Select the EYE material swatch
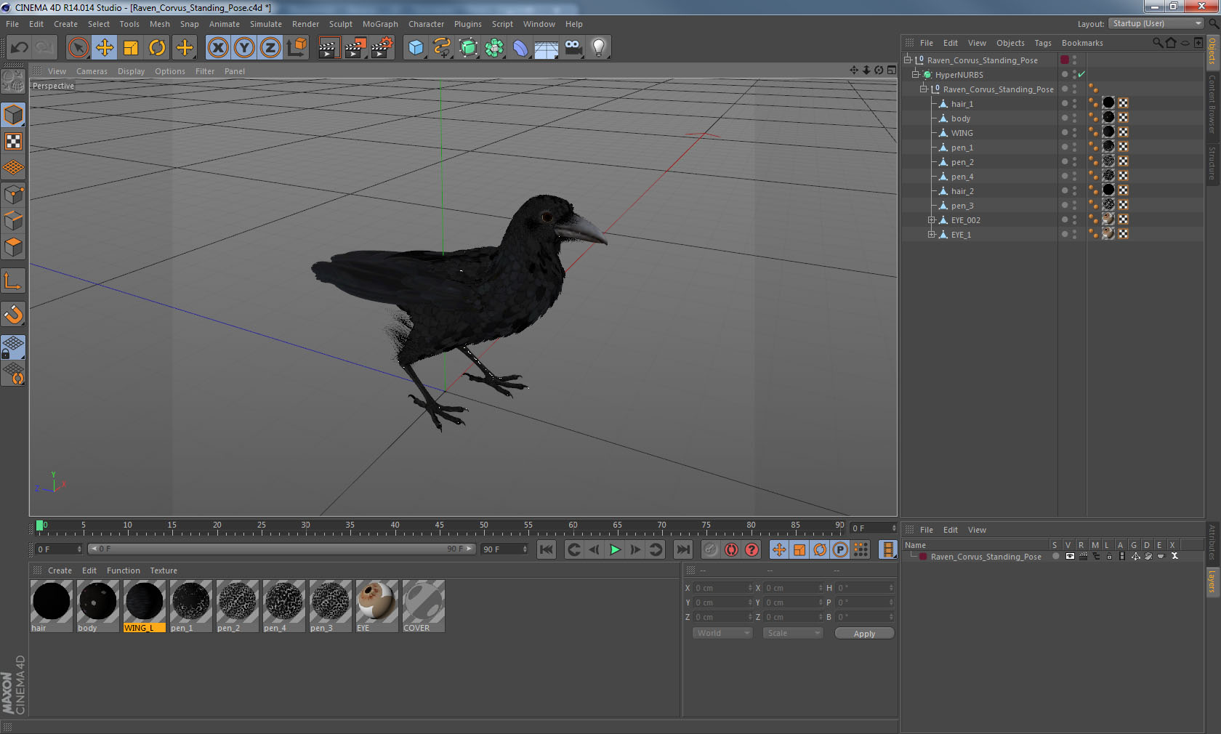 [376, 605]
